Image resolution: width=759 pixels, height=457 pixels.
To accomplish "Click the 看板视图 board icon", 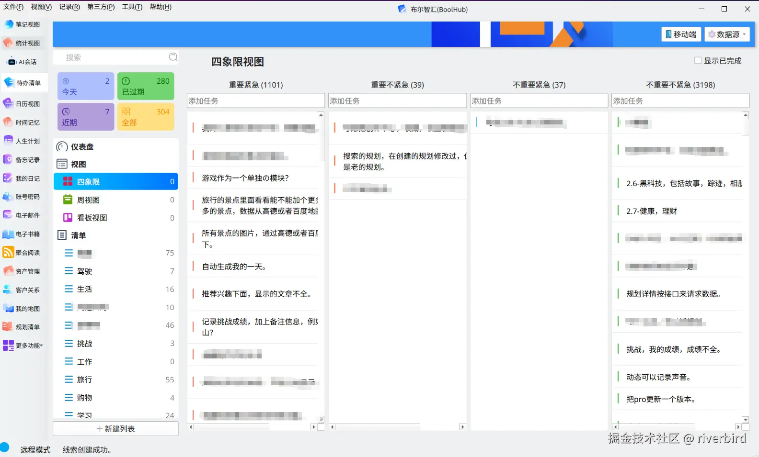I will click(68, 218).
